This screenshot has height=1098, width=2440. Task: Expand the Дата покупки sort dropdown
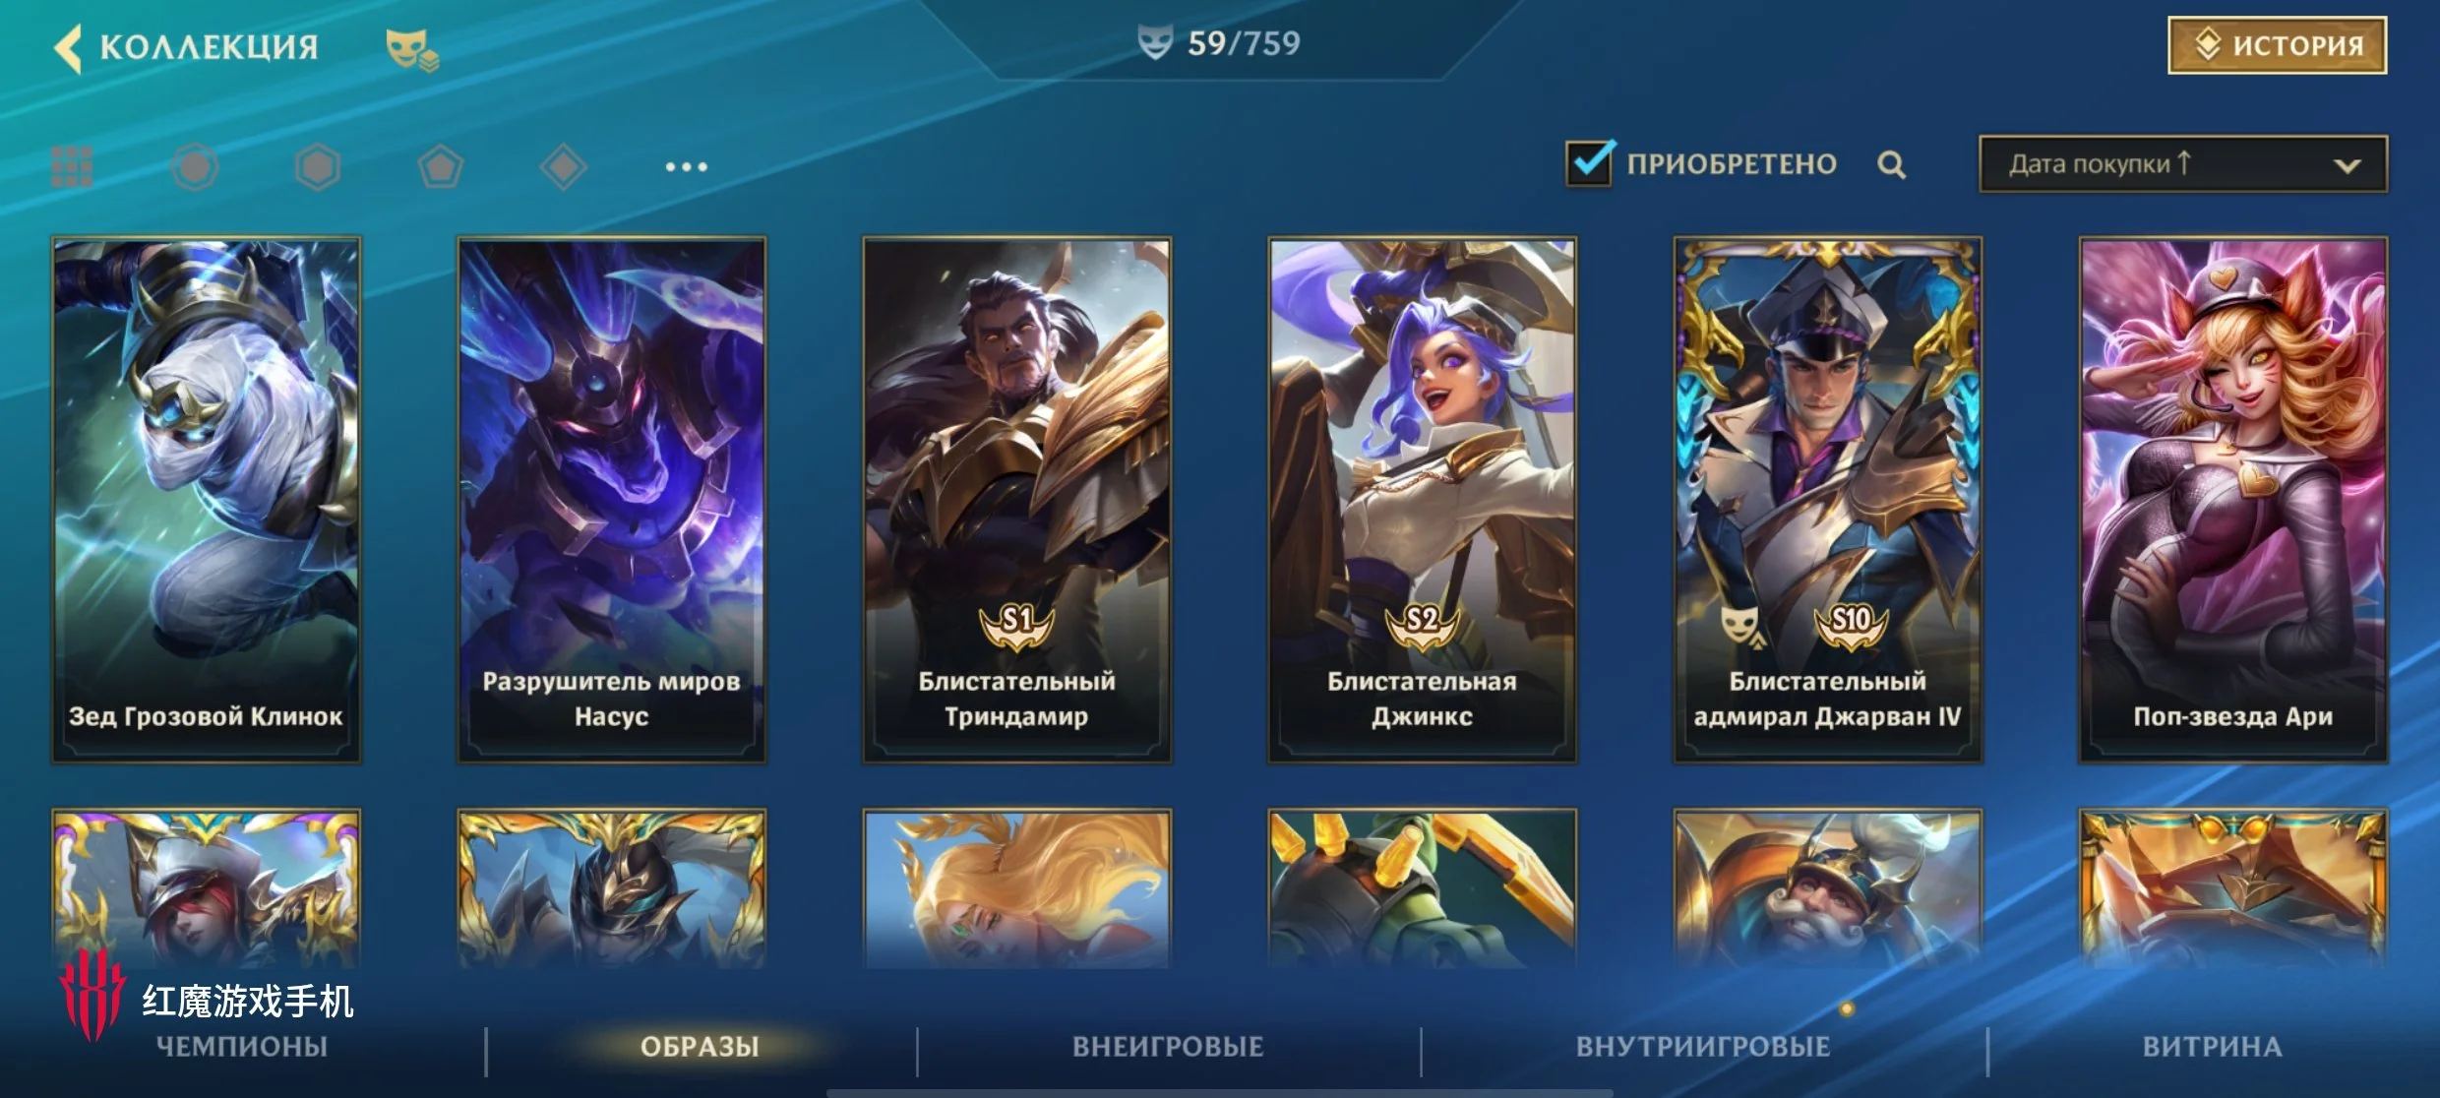(x=2183, y=164)
